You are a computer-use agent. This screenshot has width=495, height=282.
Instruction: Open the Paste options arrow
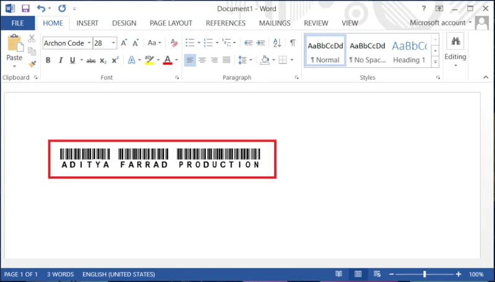[14, 67]
